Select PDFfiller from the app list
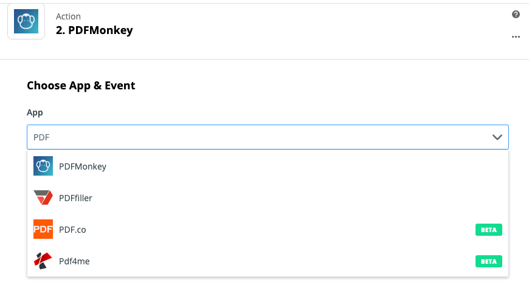 (75, 198)
